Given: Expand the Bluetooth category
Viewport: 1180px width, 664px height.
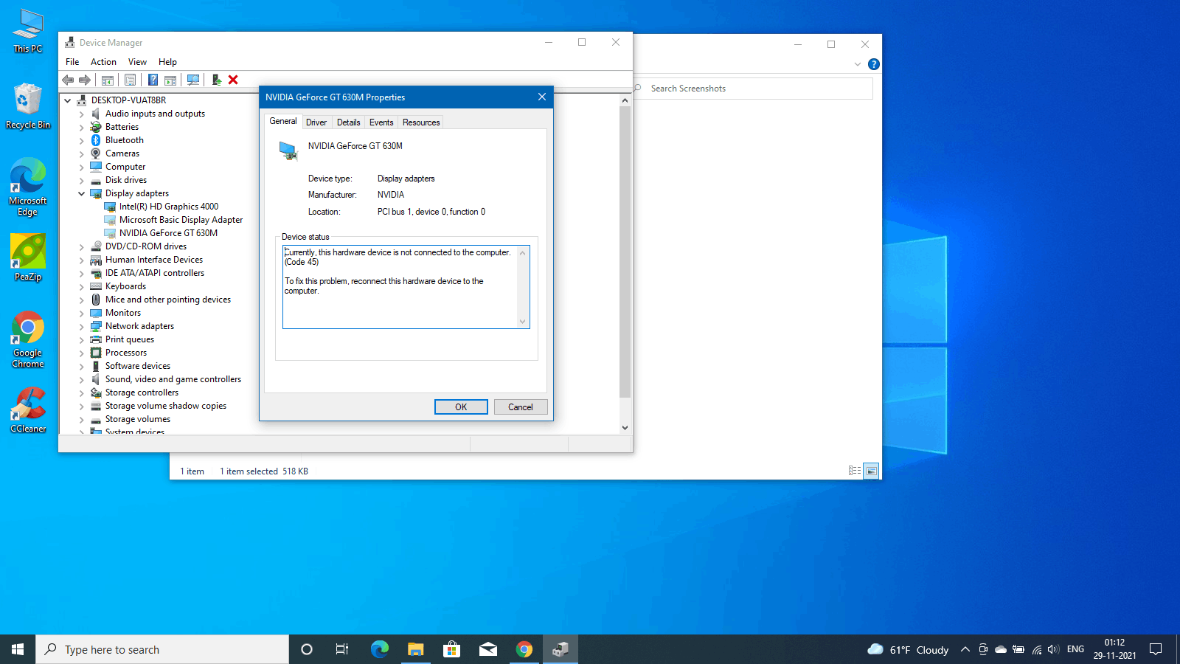Looking at the screenshot, I should tap(82, 141).
